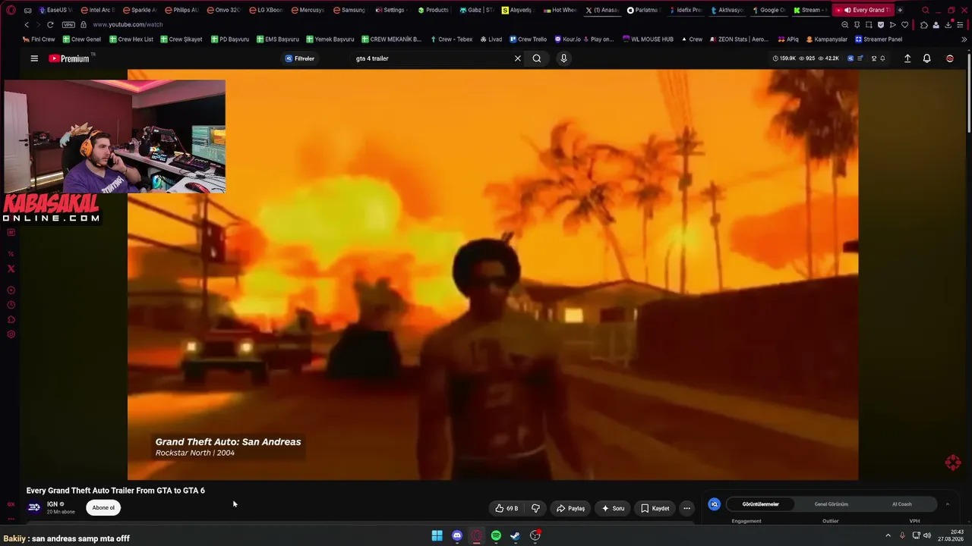Viewport: 972px width, 546px height.
Task: Switch to Görüntülenmeler tab
Action: click(760, 504)
